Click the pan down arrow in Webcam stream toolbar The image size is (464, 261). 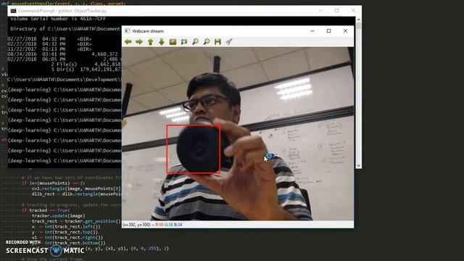(x=162, y=42)
